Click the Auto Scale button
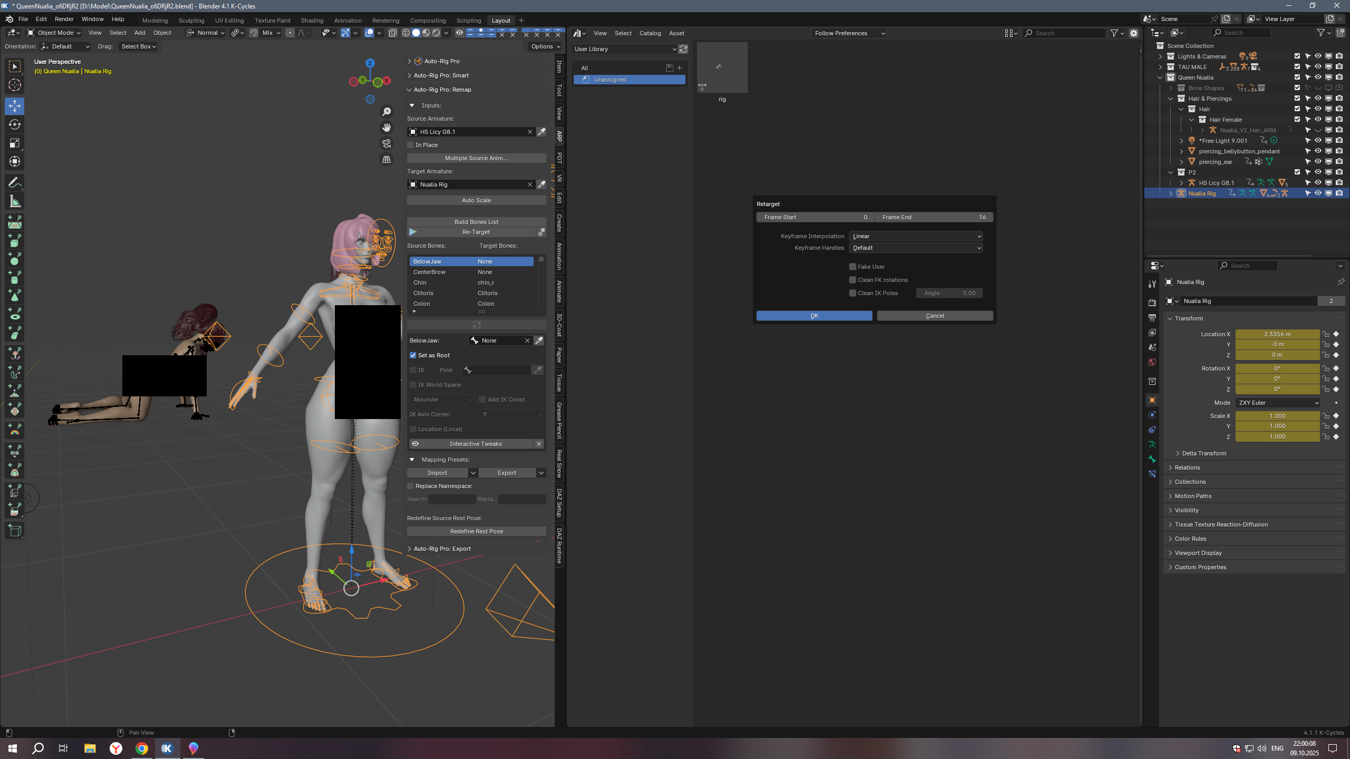This screenshot has width=1350, height=759. (x=476, y=200)
